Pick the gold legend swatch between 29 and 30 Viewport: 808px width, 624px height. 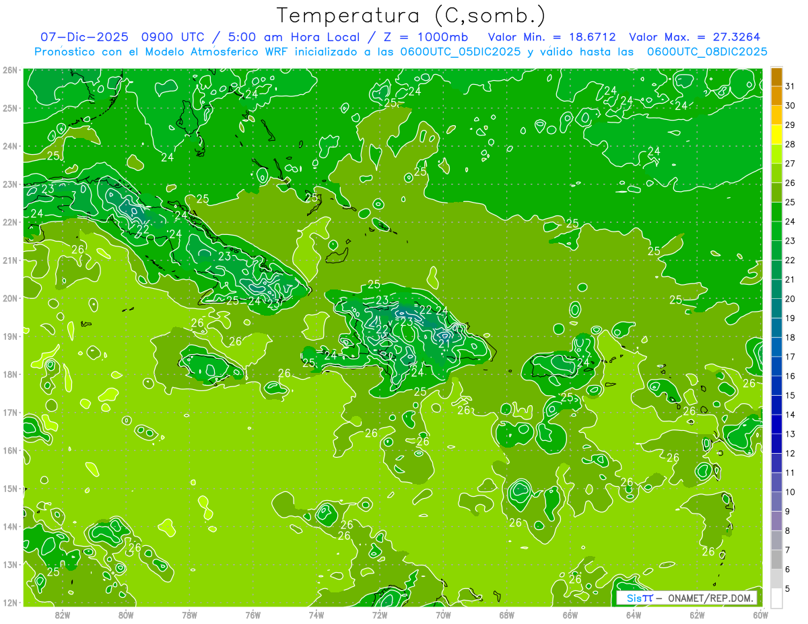pyautogui.click(x=776, y=116)
